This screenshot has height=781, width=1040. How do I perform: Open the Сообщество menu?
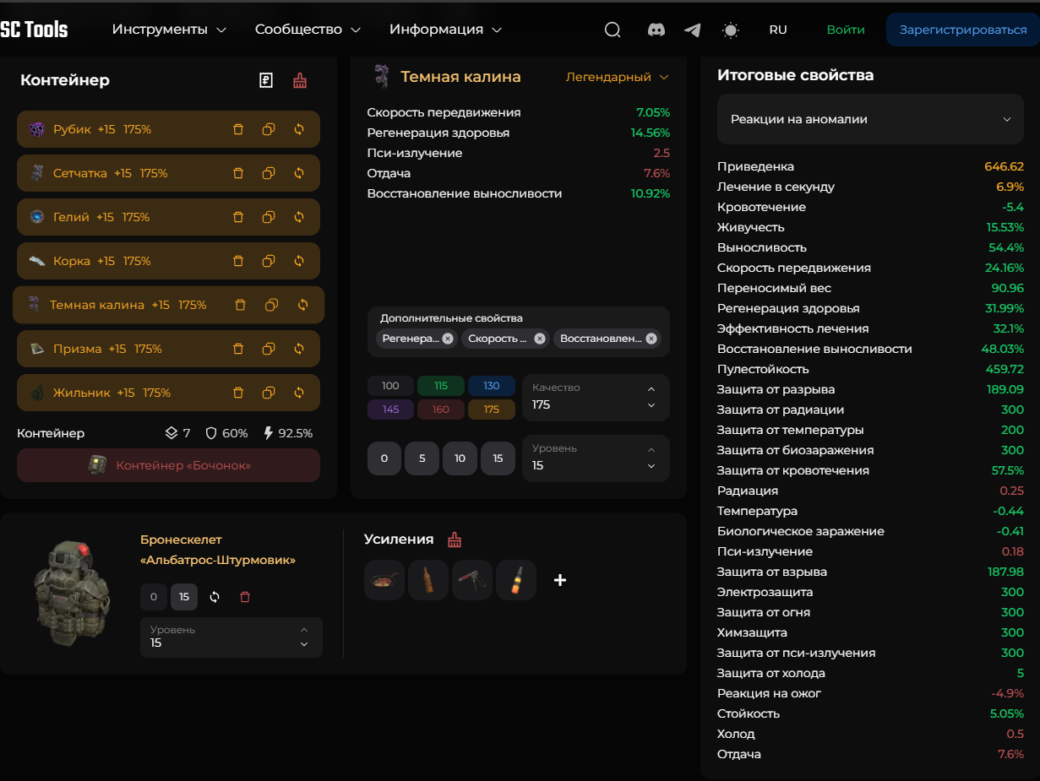308,30
